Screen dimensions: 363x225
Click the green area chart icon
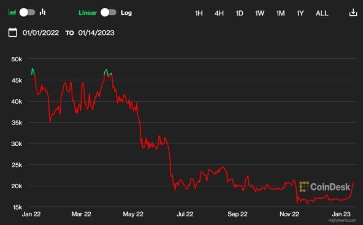(x=12, y=12)
